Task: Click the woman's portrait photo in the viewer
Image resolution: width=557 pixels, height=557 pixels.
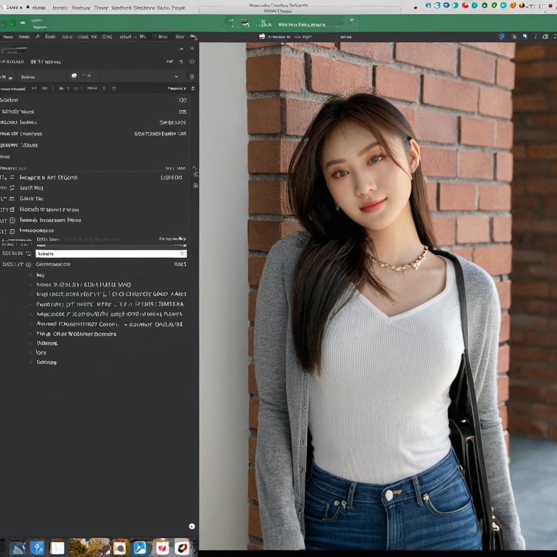Action: (378, 296)
